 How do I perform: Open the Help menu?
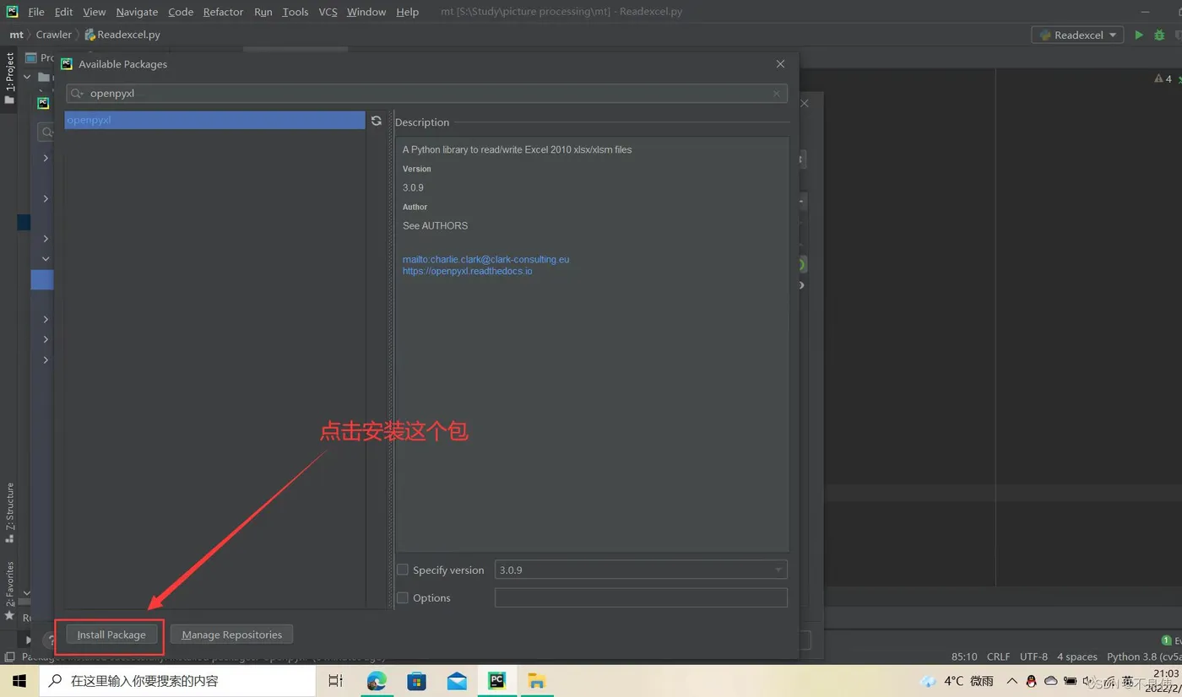pos(407,12)
